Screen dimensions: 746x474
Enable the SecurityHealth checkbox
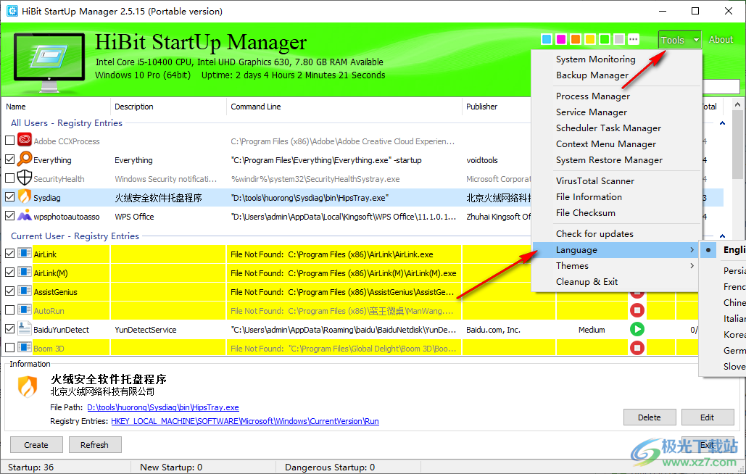pos(9,178)
